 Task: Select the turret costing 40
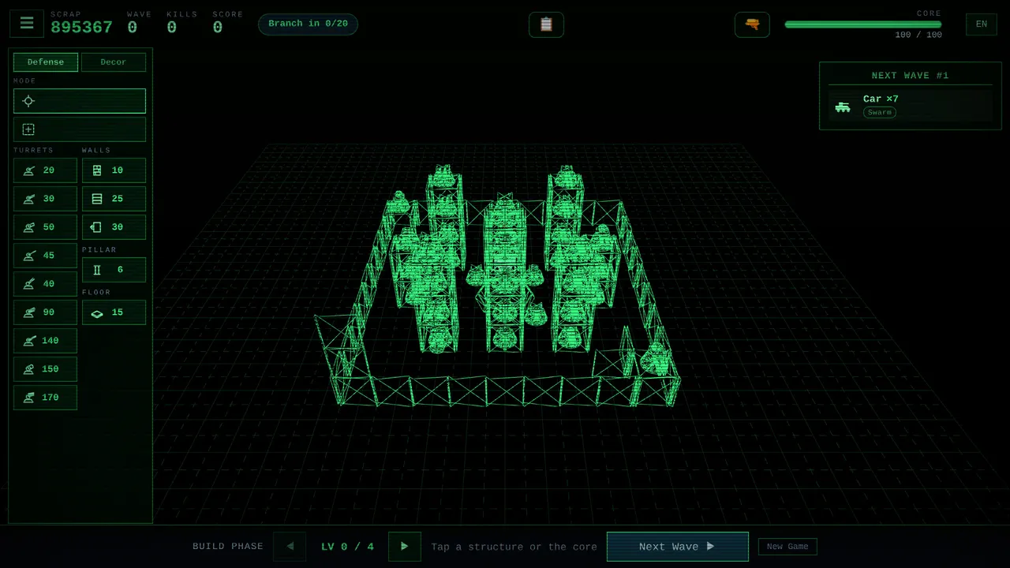(x=45, y=284)
